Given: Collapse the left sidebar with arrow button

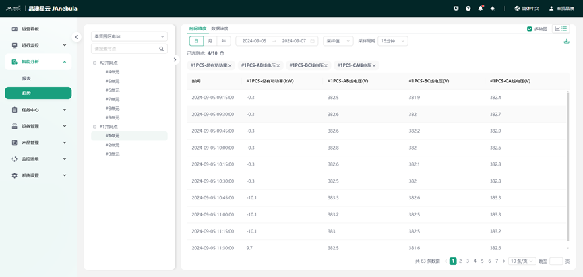Looking at the screenshot, I should pos(76,37).
